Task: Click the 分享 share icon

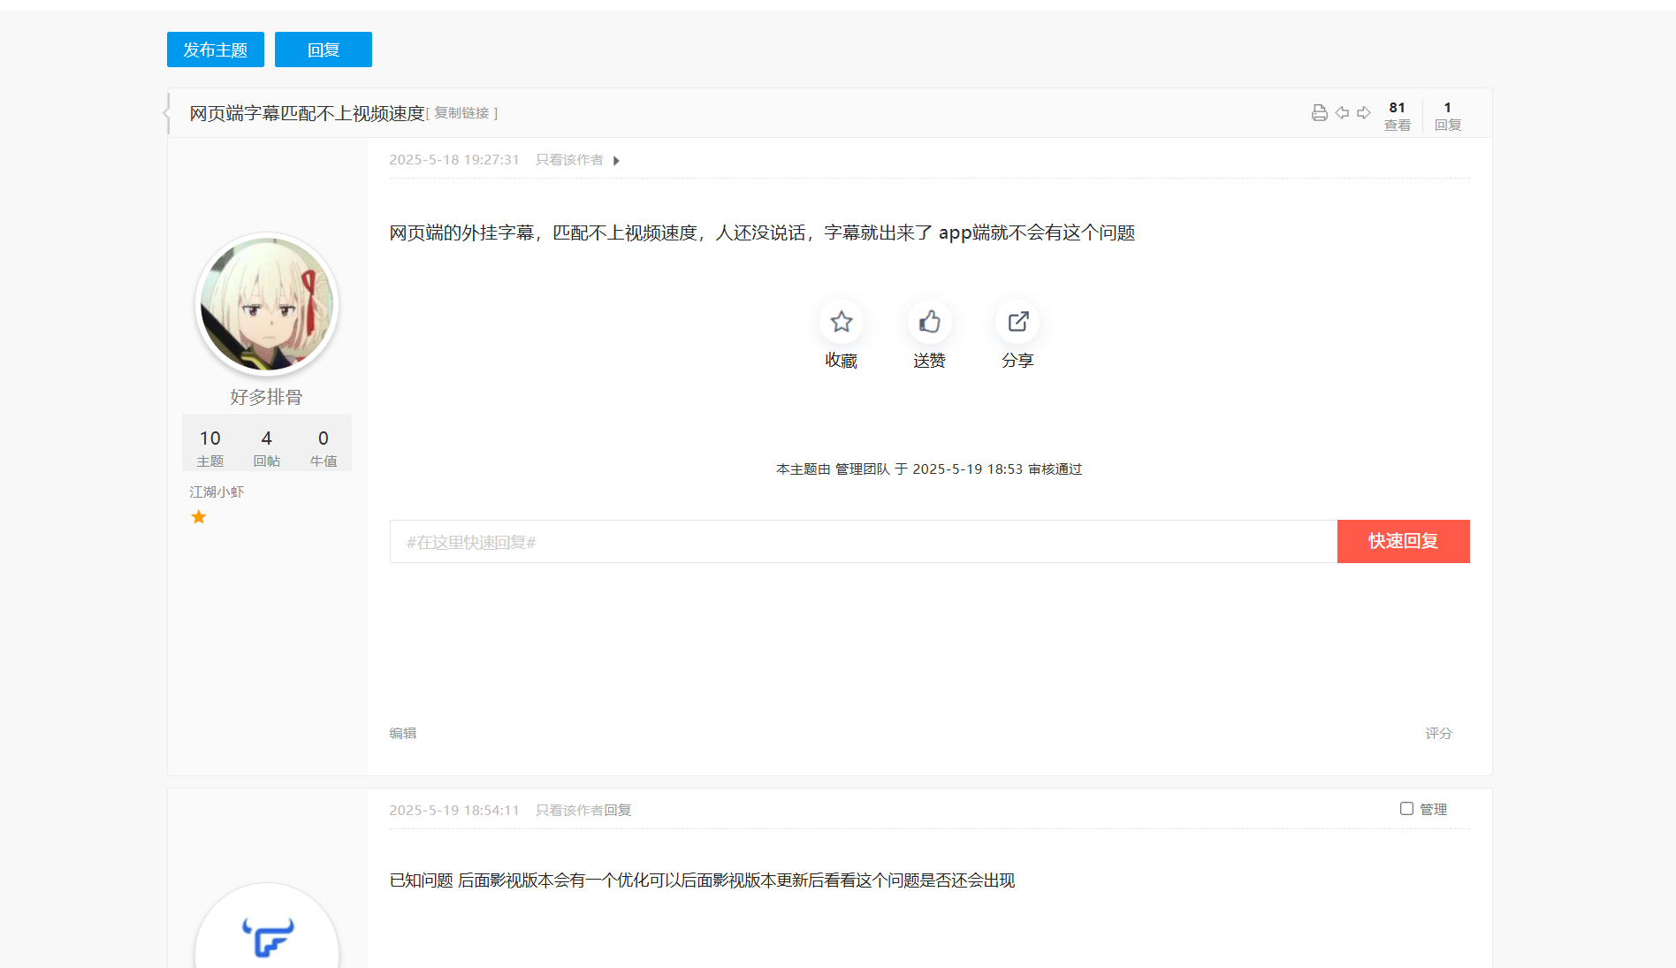Action: pyautogui.click(x=1018, y=322)
